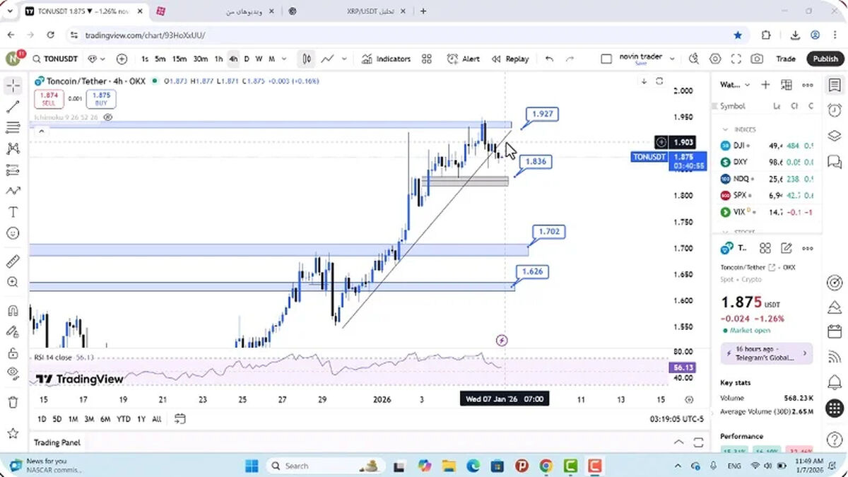Switch to the 3M date range
Screen dimensions: 848x477
pos(89,419)
